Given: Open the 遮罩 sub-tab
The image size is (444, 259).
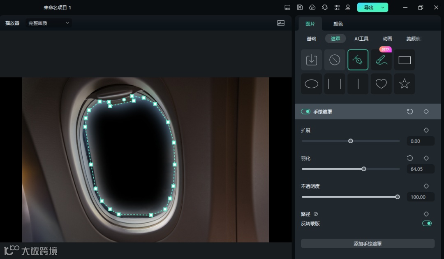Looking at the screenshot, I should point(335,39).
